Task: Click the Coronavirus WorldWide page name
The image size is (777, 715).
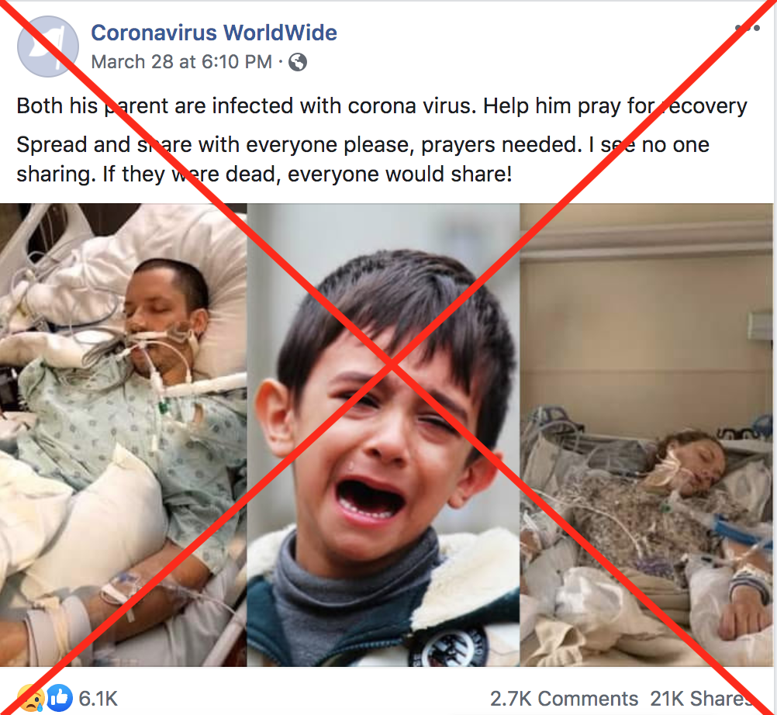Action: (x=214, y=33)
